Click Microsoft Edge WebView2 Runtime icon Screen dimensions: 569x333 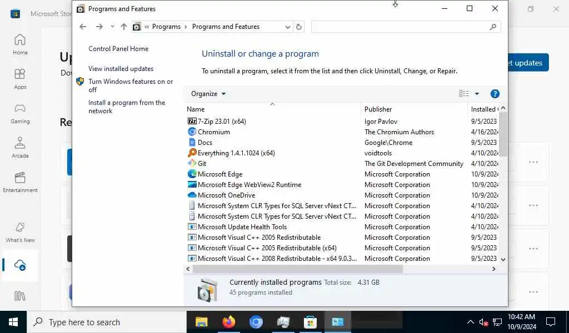tap(192, 184)
